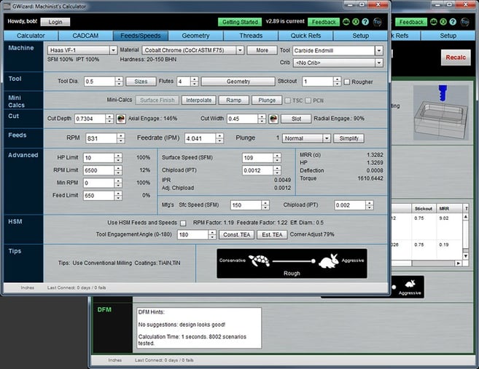
Task: Click the green dollar icon in back window
Action: point(443,22)
